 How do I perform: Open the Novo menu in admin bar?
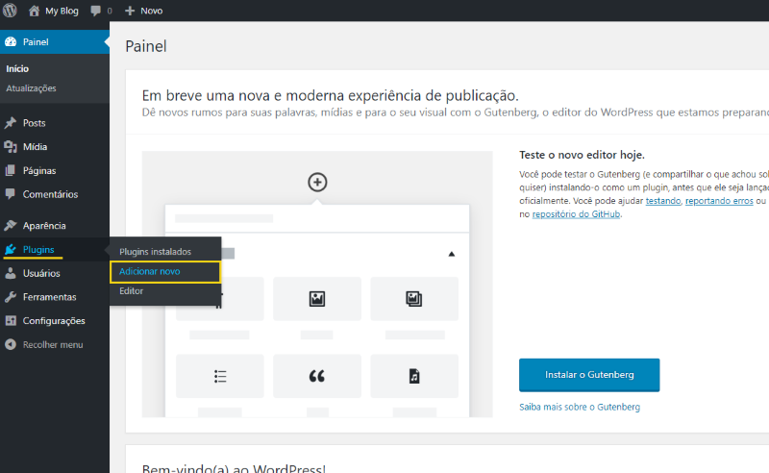pyautogui.click(x=152, y=11)
